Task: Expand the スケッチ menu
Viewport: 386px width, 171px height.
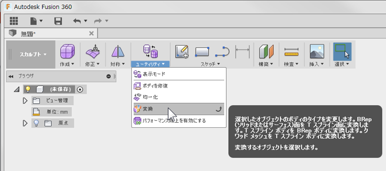Action: [210, 64]
